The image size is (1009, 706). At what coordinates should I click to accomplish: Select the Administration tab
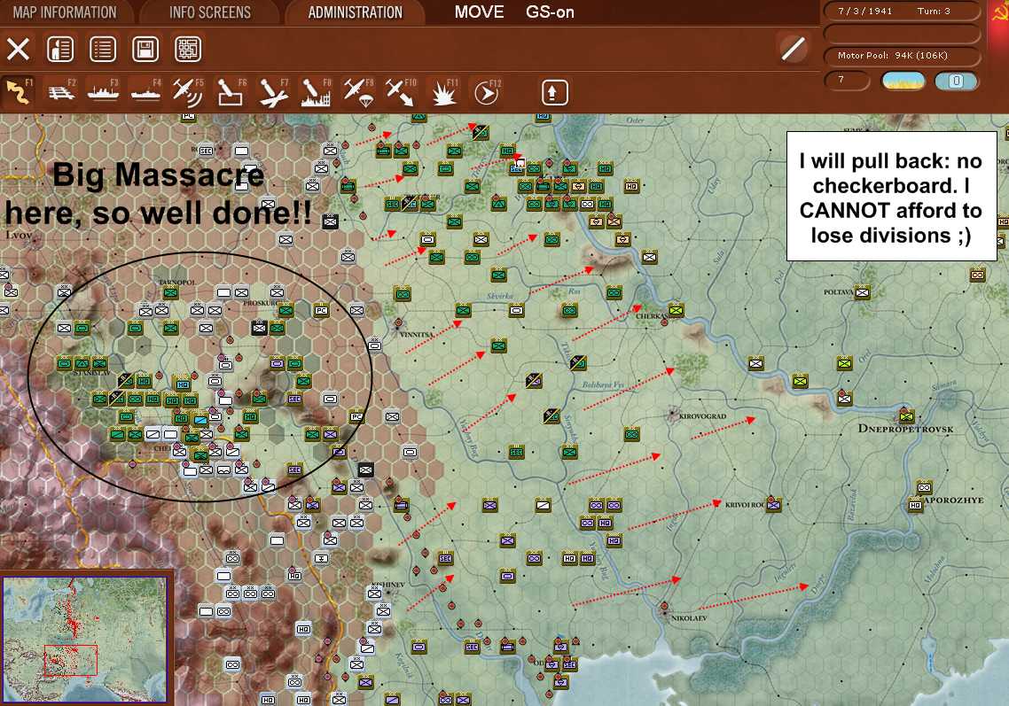point(356,12)
